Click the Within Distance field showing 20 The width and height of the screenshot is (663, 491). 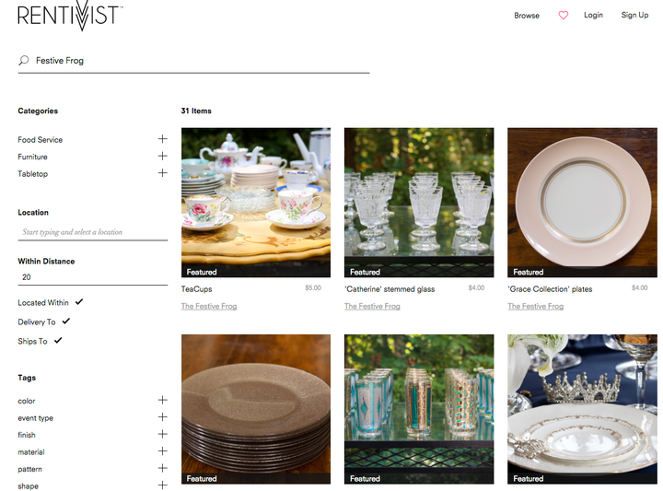[93, 277]
